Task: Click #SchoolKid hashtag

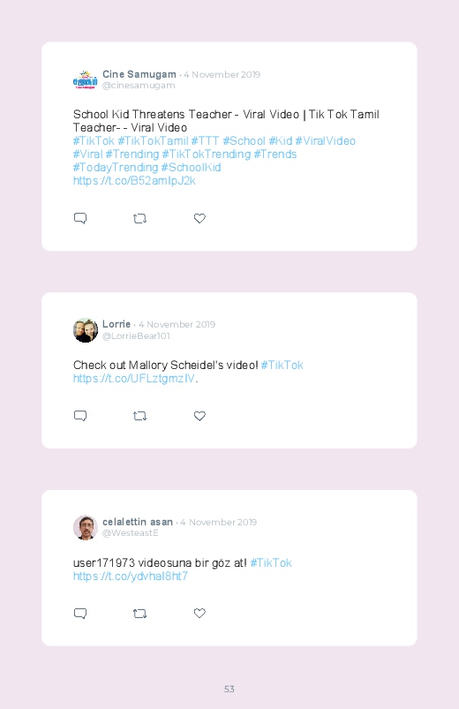Action: click(191, 167)
